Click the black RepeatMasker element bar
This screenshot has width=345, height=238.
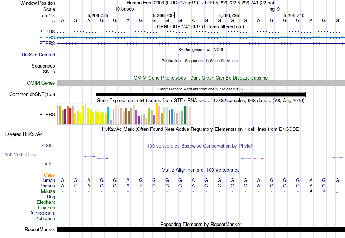pyautogui.click(x=200, y=229)
